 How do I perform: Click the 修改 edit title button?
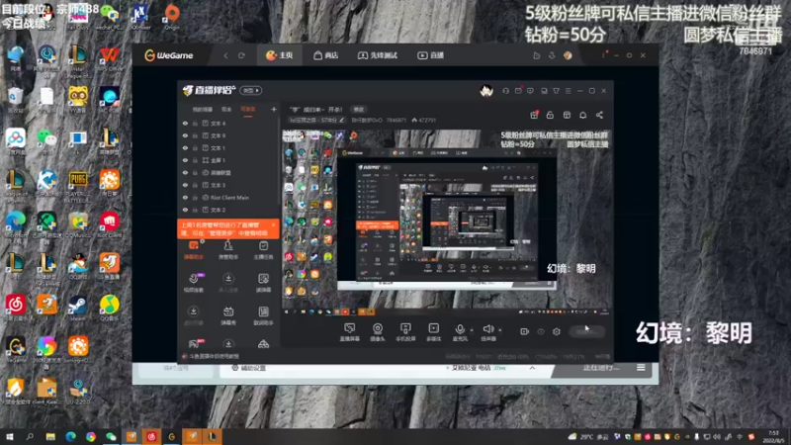point(358,110)
